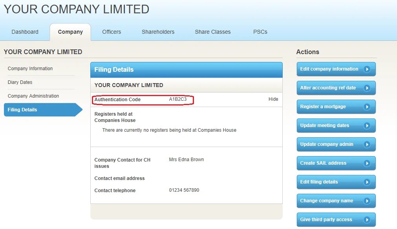This screenshot has width=397, height=229.
Task: Click the arrow icon on Register a mortgage
Action: 368,106
